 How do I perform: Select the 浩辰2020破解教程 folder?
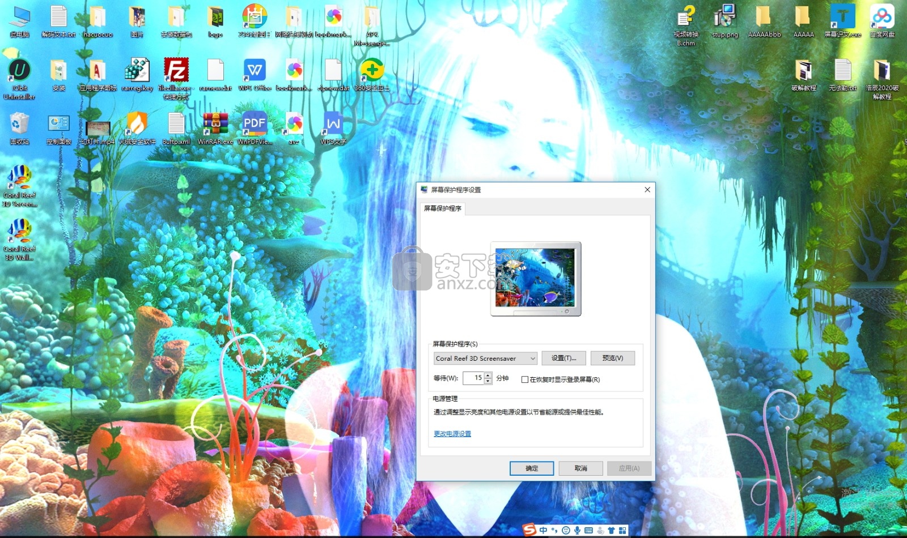[x=882, y=79]
